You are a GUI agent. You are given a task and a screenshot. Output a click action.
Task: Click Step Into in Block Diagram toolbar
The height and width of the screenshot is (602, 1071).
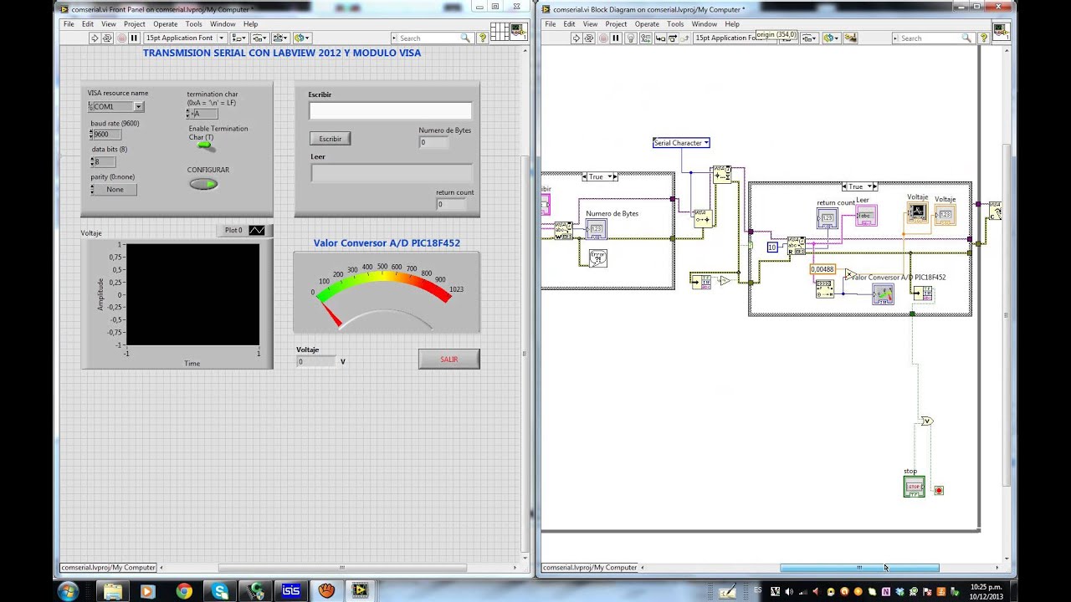tap(660, 38)
